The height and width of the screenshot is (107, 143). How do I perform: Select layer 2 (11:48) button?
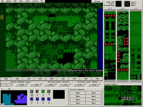pyautogui.click(x=35, y=85)
